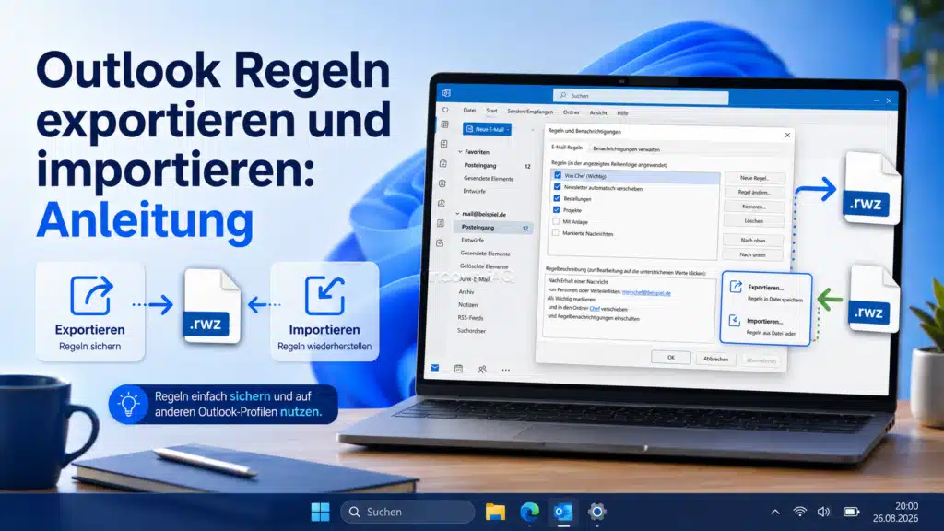Select the Start ribbon tab
Screen dimensions: 944x531
(x=492, y=111)
